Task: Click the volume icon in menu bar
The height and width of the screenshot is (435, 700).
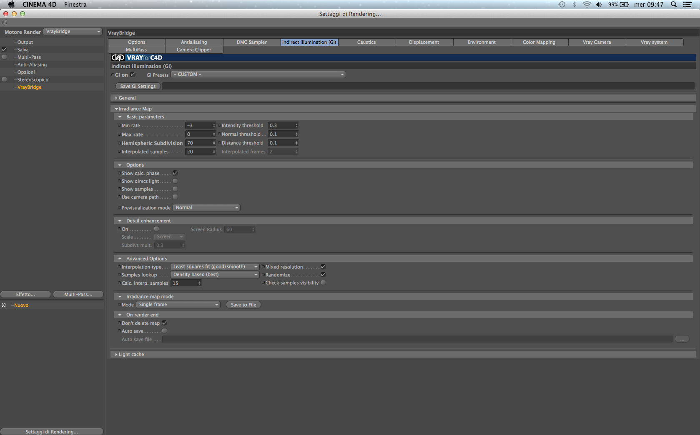Action: (x=599, y=5)
